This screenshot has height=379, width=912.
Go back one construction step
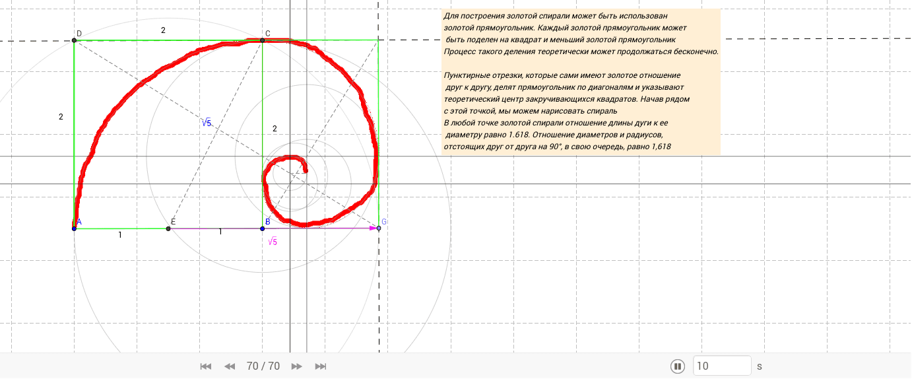(x=230, y=366)
